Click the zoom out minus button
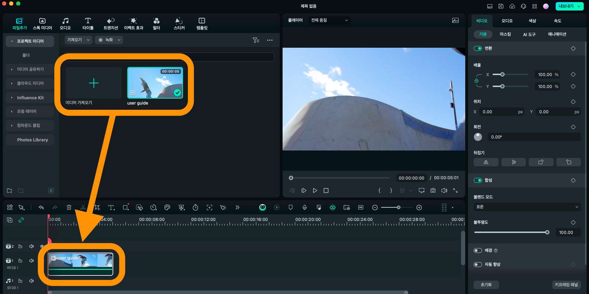Viewport: 589px width, 294px height. 375,208
